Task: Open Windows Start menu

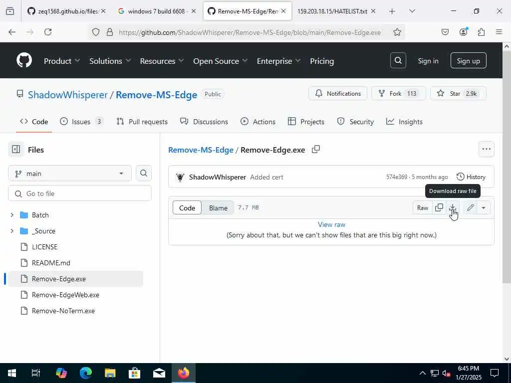Action: [x=12, y=373]
